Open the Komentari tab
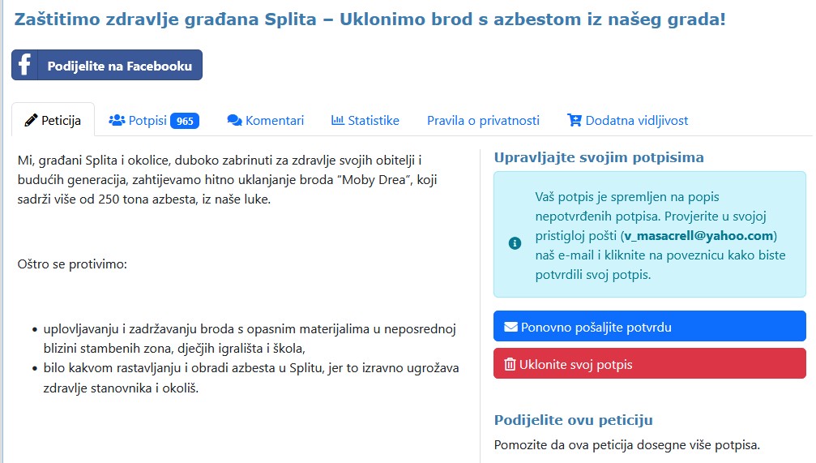The width and height of the screenshot is (816, 463). coord(266,120)
